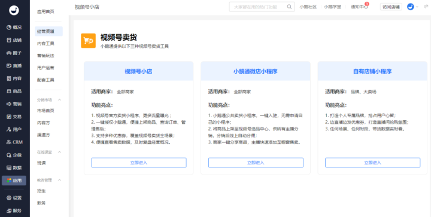Image resolution: width=431 pixels, height=217 pixels.
Task: Open the 服务 service section
Action: 14,210
